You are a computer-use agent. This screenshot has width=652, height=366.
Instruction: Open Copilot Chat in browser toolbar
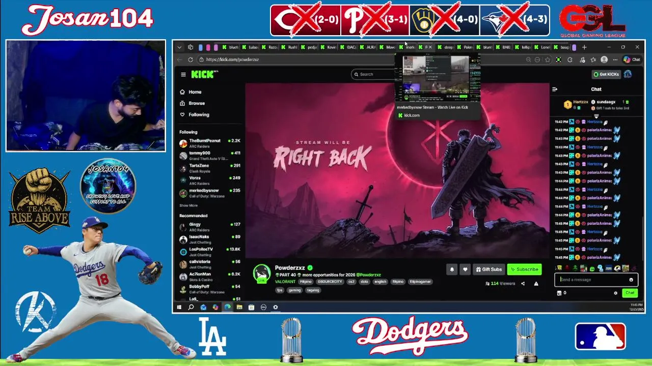(632, 59)
